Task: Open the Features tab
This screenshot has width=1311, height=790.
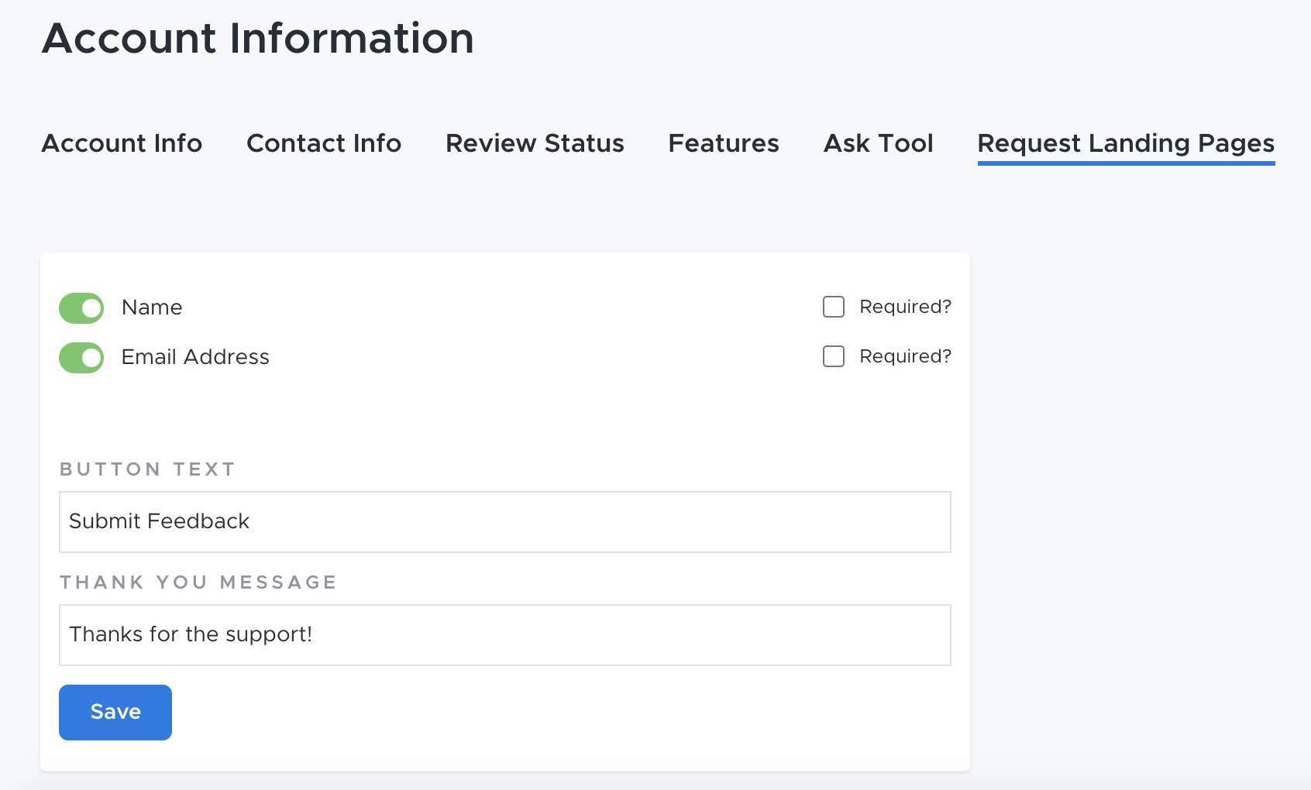Action: [723, 143]
